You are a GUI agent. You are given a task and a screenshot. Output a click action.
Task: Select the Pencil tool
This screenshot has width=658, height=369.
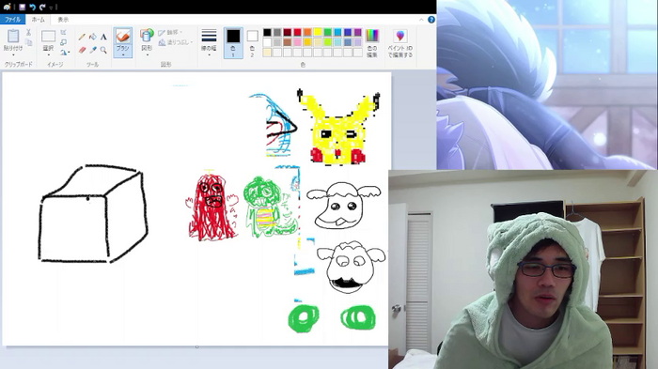click(82, 38)
